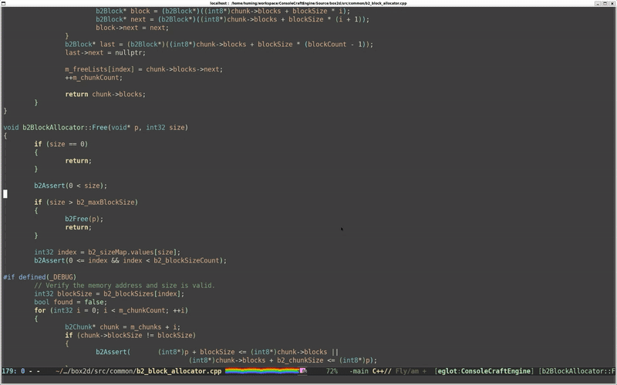617x385 pixels.
Task: Click 'if (size == 0)' line
Action: (61, 144)
